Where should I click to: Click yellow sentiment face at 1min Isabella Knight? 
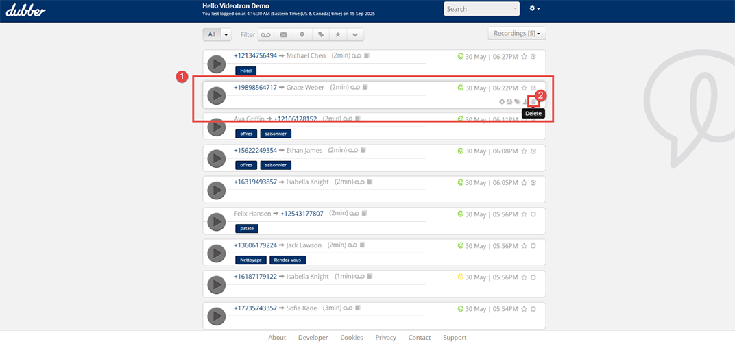point(460,277)
